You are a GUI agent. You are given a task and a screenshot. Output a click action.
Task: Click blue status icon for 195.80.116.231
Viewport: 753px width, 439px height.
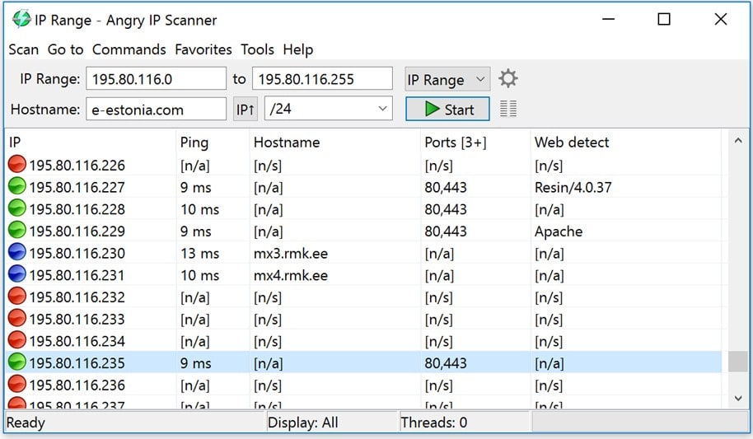pos(17,274)
